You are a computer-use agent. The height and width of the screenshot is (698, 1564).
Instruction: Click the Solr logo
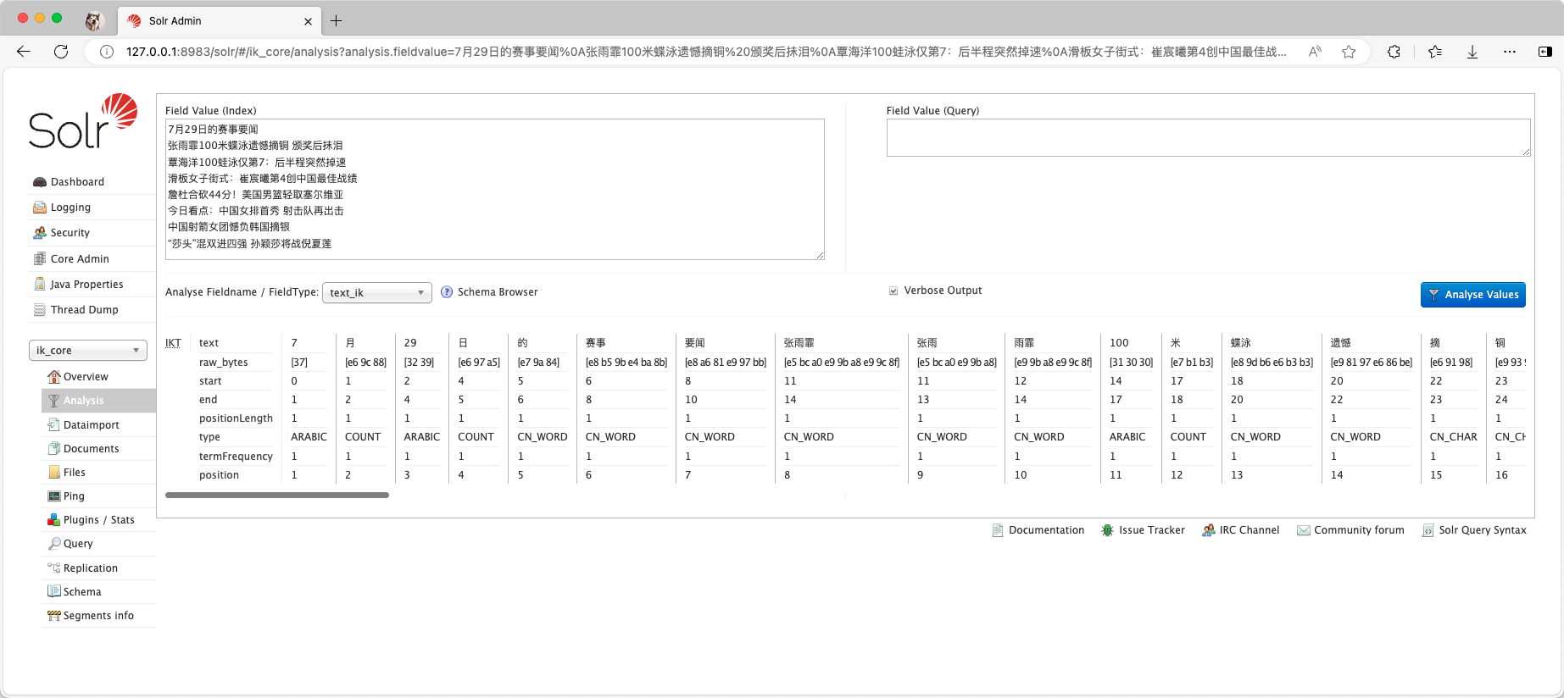[83, 121]
